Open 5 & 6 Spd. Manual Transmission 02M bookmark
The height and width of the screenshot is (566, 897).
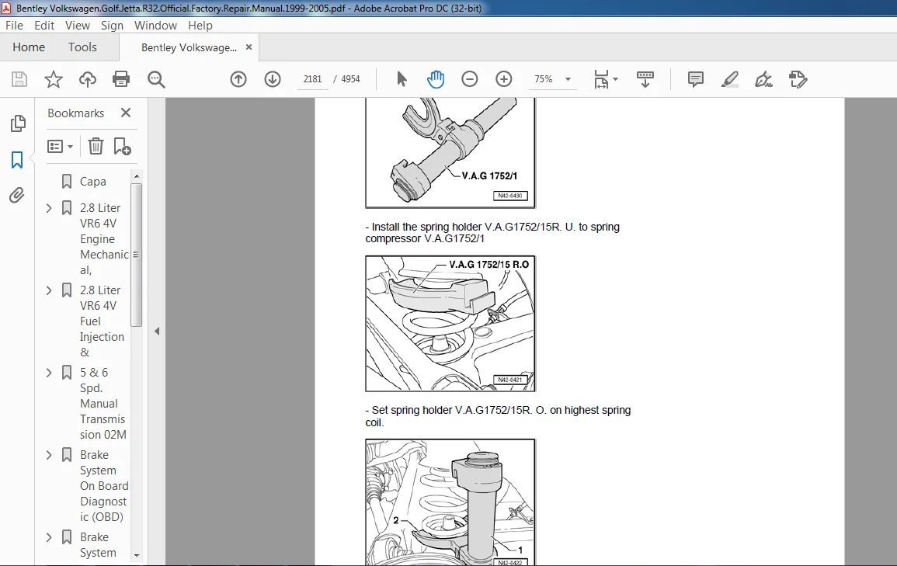[103, 404]
